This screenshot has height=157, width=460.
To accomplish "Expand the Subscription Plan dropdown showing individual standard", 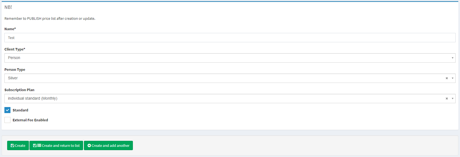I will (x=220, y=99).
